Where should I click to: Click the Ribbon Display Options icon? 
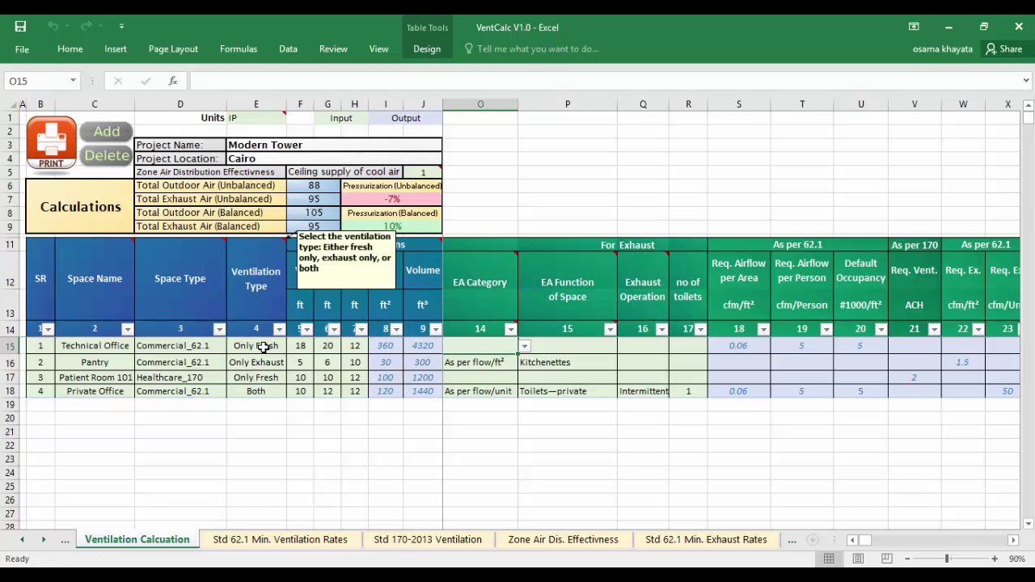point(914,27)
